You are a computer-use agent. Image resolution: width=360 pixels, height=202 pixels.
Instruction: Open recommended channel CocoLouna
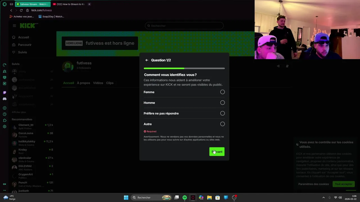[32, 135]
